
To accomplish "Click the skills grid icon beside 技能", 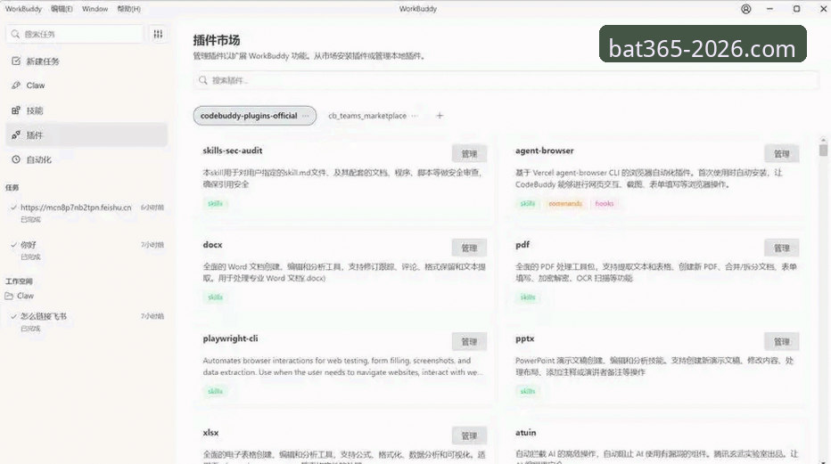I will pyautogui.click(x=16, y=110).
